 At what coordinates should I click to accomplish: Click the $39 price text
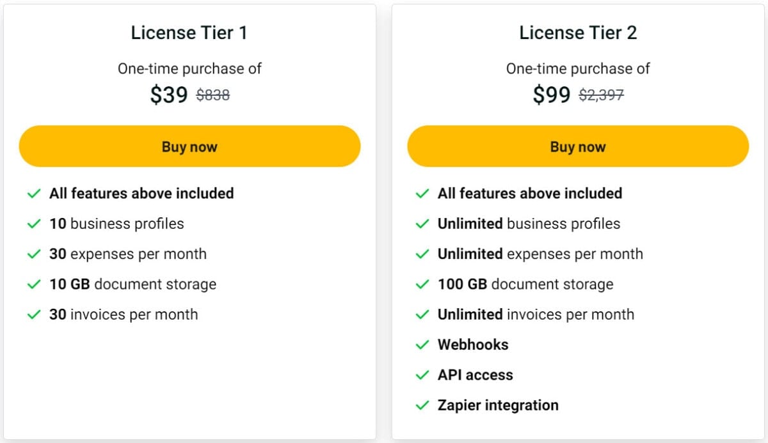coord(169,95)
